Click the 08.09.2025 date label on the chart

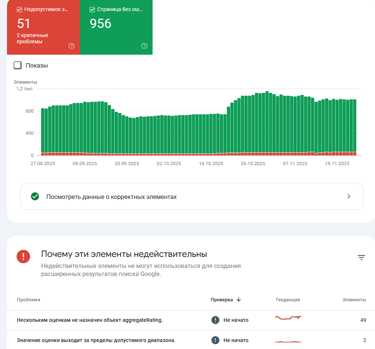click(85, 164)
